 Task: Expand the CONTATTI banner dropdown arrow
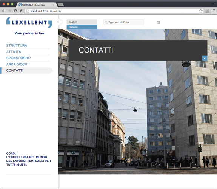point(205,58)
